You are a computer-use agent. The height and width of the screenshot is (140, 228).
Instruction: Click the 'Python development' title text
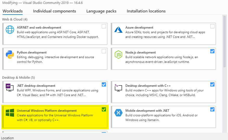32,52
